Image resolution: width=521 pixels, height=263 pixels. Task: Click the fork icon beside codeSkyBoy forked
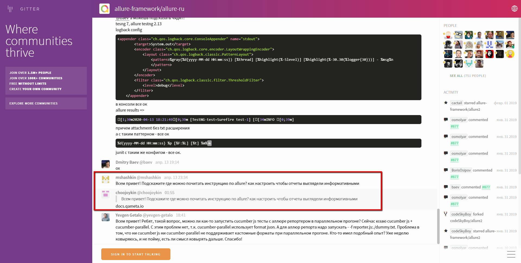[446, 214]
